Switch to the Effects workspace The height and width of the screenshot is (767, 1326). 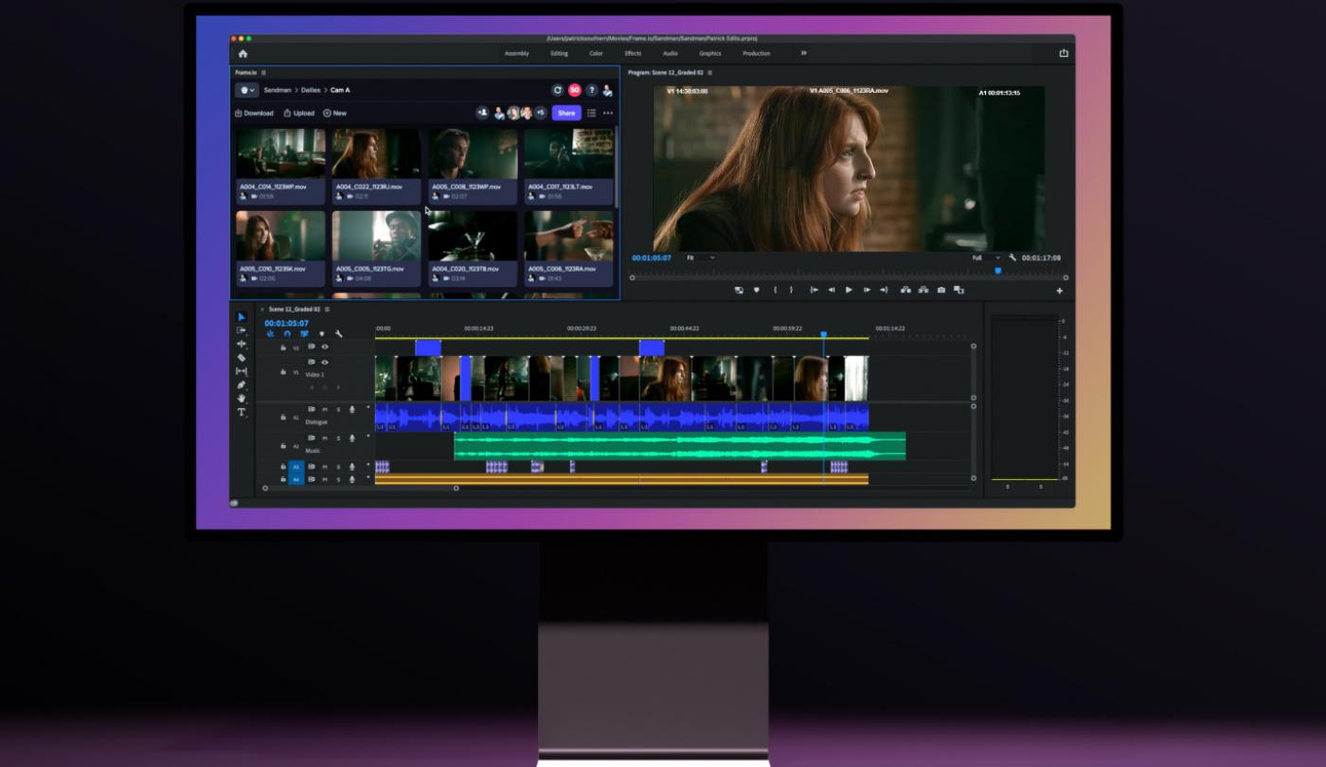point(633,54)
